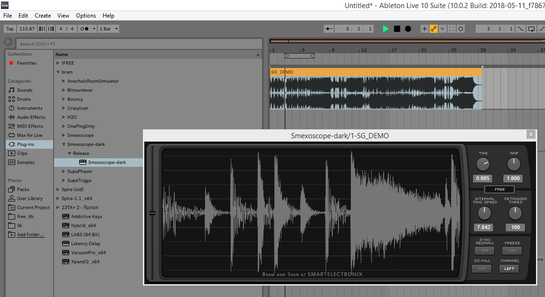Toggle Follow playback arrow button
Screen dimensions: 545x297
[329, 29]
